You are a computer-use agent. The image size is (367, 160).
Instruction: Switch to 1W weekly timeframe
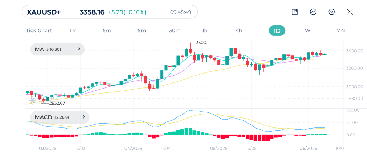pos(306,30)
